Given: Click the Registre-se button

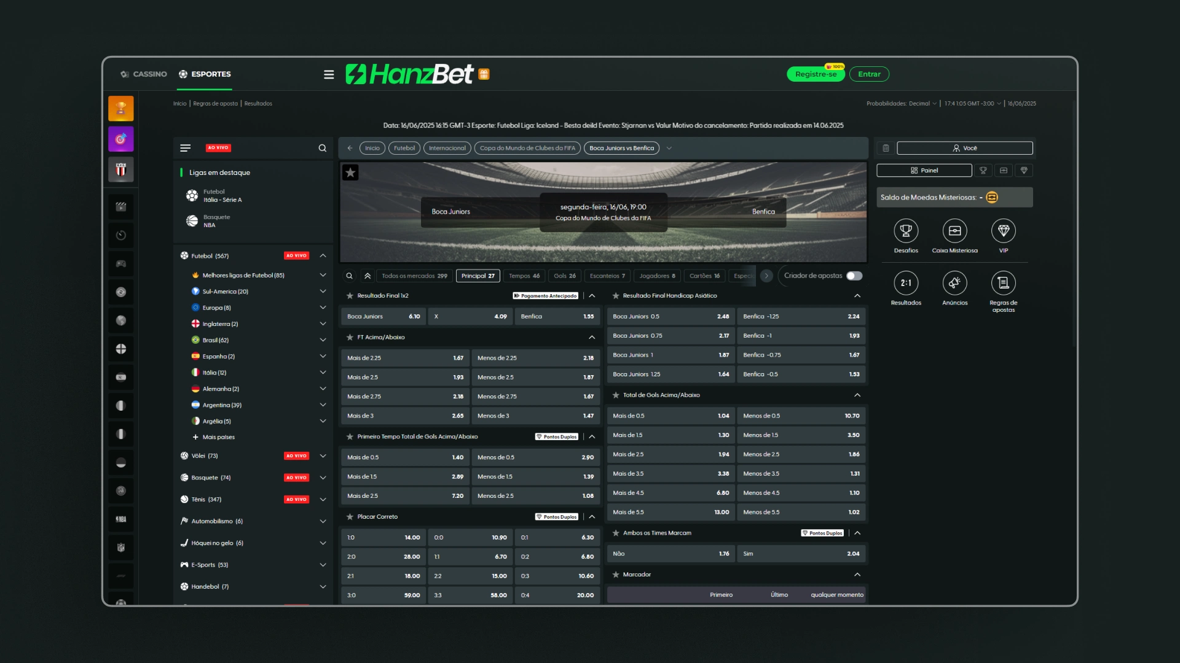Looking at the screenshot, I should tap(816, 74).
